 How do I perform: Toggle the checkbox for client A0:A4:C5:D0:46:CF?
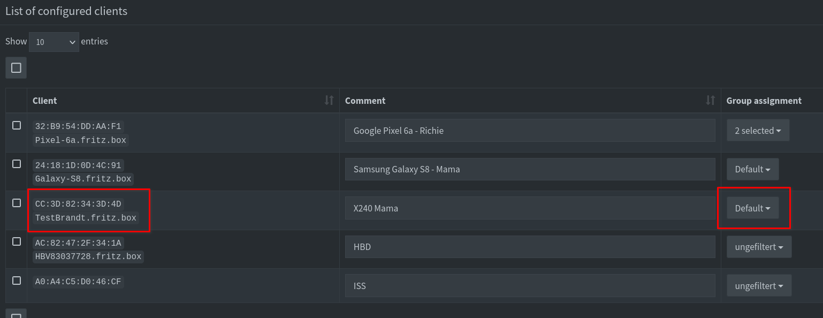(x=17, y=281)
